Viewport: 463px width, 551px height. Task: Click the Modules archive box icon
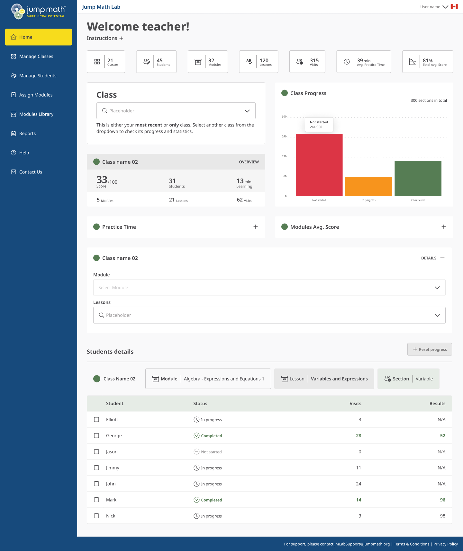pos(198,62)
